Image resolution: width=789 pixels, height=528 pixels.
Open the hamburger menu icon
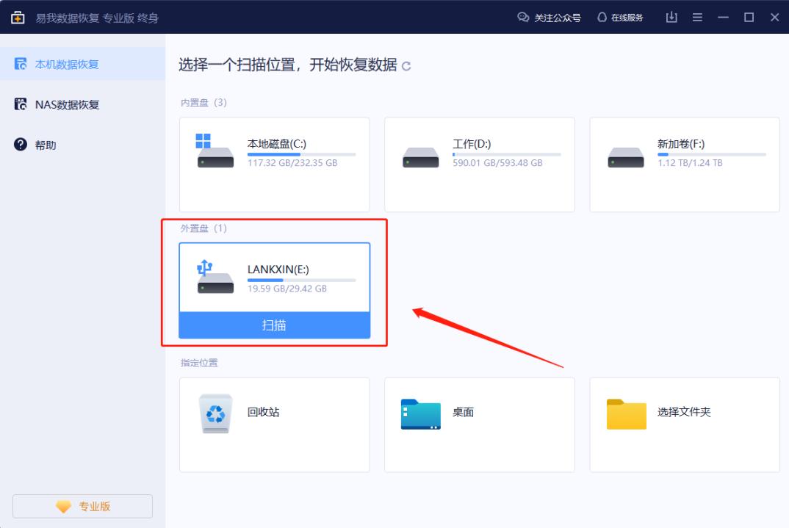696,17
